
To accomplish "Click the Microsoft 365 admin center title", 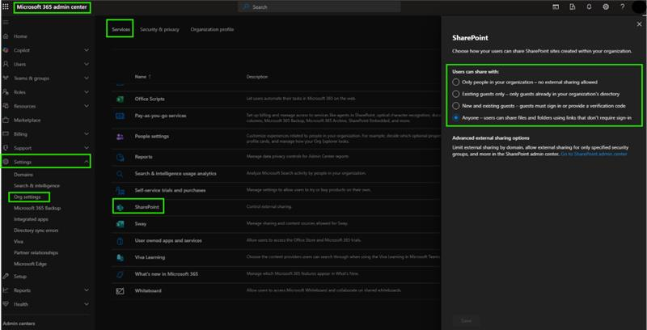I will point(52,7).
